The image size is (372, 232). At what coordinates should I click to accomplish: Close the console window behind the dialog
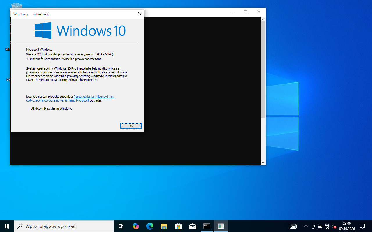(x=259, y=12)
